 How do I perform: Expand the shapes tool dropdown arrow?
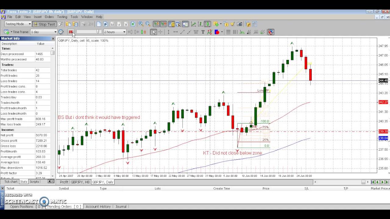222,32
